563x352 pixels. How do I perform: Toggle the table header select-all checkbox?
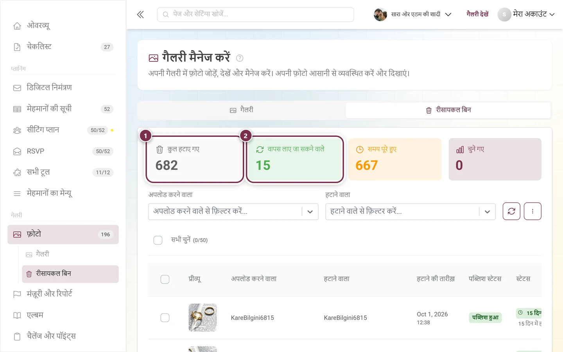coord(165,279)
